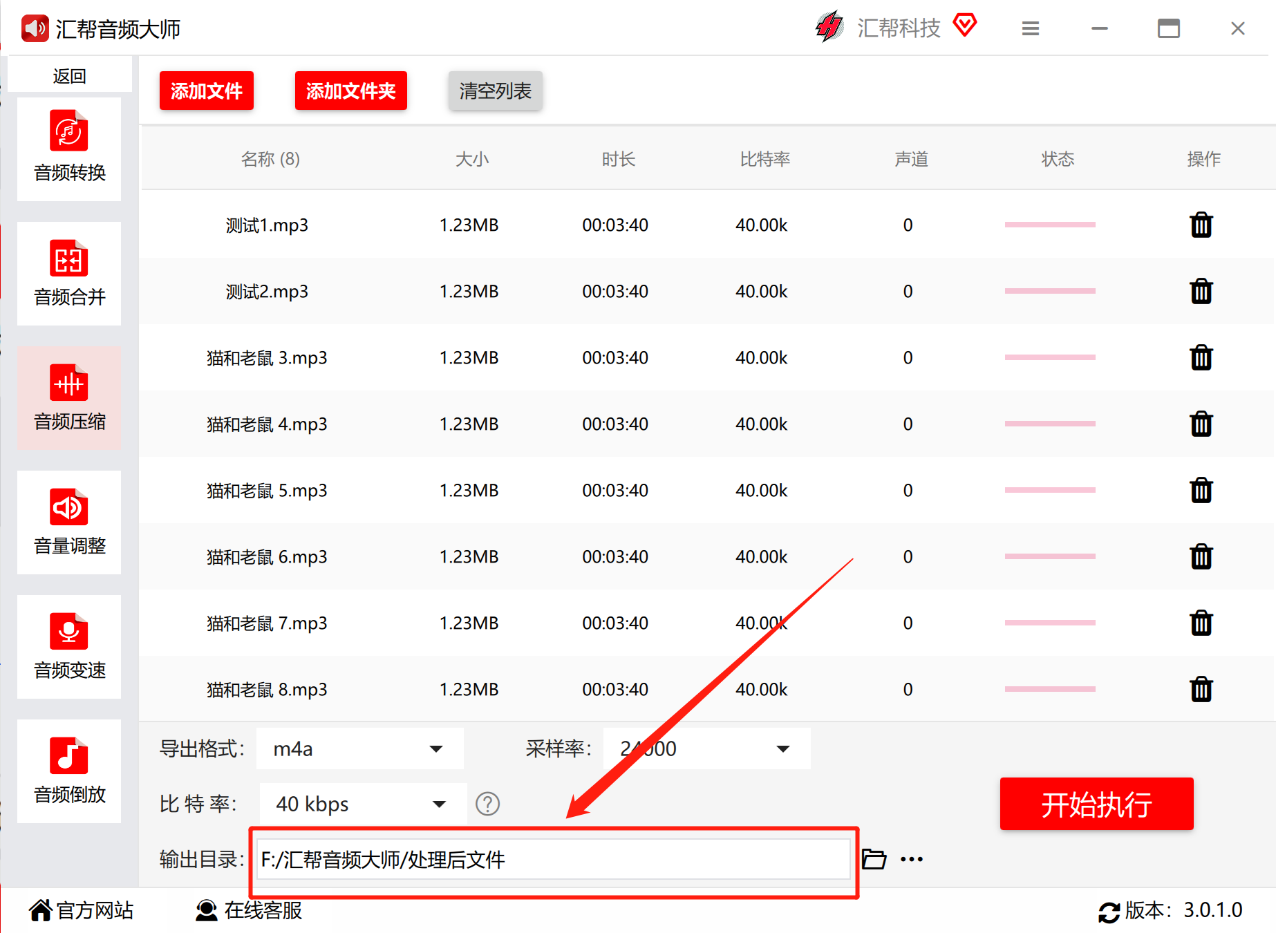Expand the 采样率 sample rate dropdown
Viewport: 1276px width, 933px height.
[x=707, y=748]
